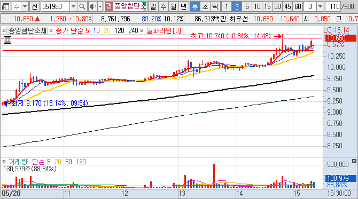Switch chart to daily 일 period
358x199 pixels.
[153, 6]
